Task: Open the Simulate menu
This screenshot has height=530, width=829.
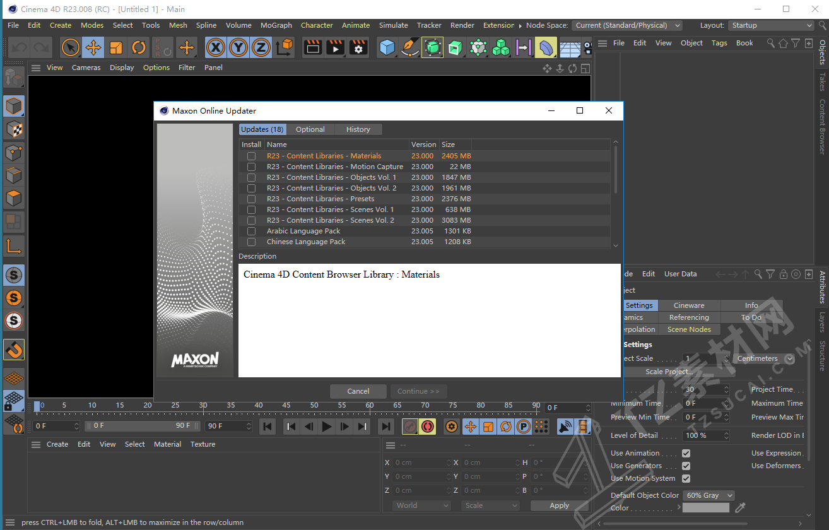Action: tap(394, 25)
